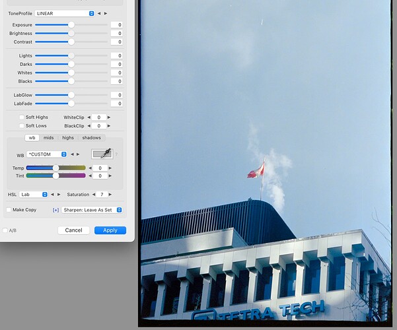Click the white balance help question mark
The height and width of the screenshot is (330, 397).
pyautogui.click(x=116, y=154)
